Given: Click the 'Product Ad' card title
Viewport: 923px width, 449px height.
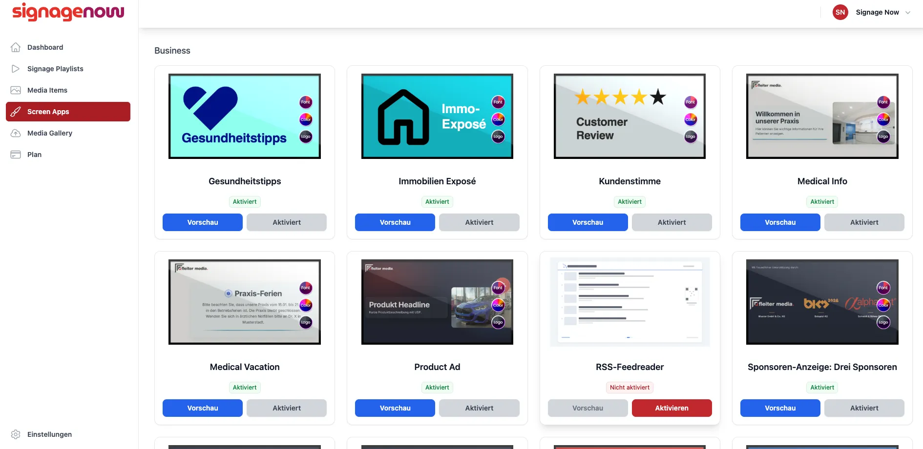Looking at the screenshot, I should coord(437,367).
